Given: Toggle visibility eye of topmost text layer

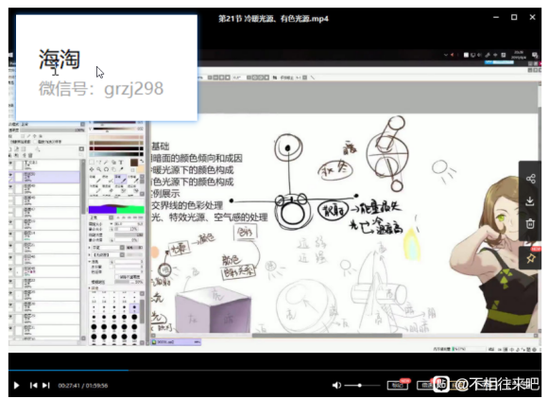Looking at the screenshot, I should [x=11, y=164].
